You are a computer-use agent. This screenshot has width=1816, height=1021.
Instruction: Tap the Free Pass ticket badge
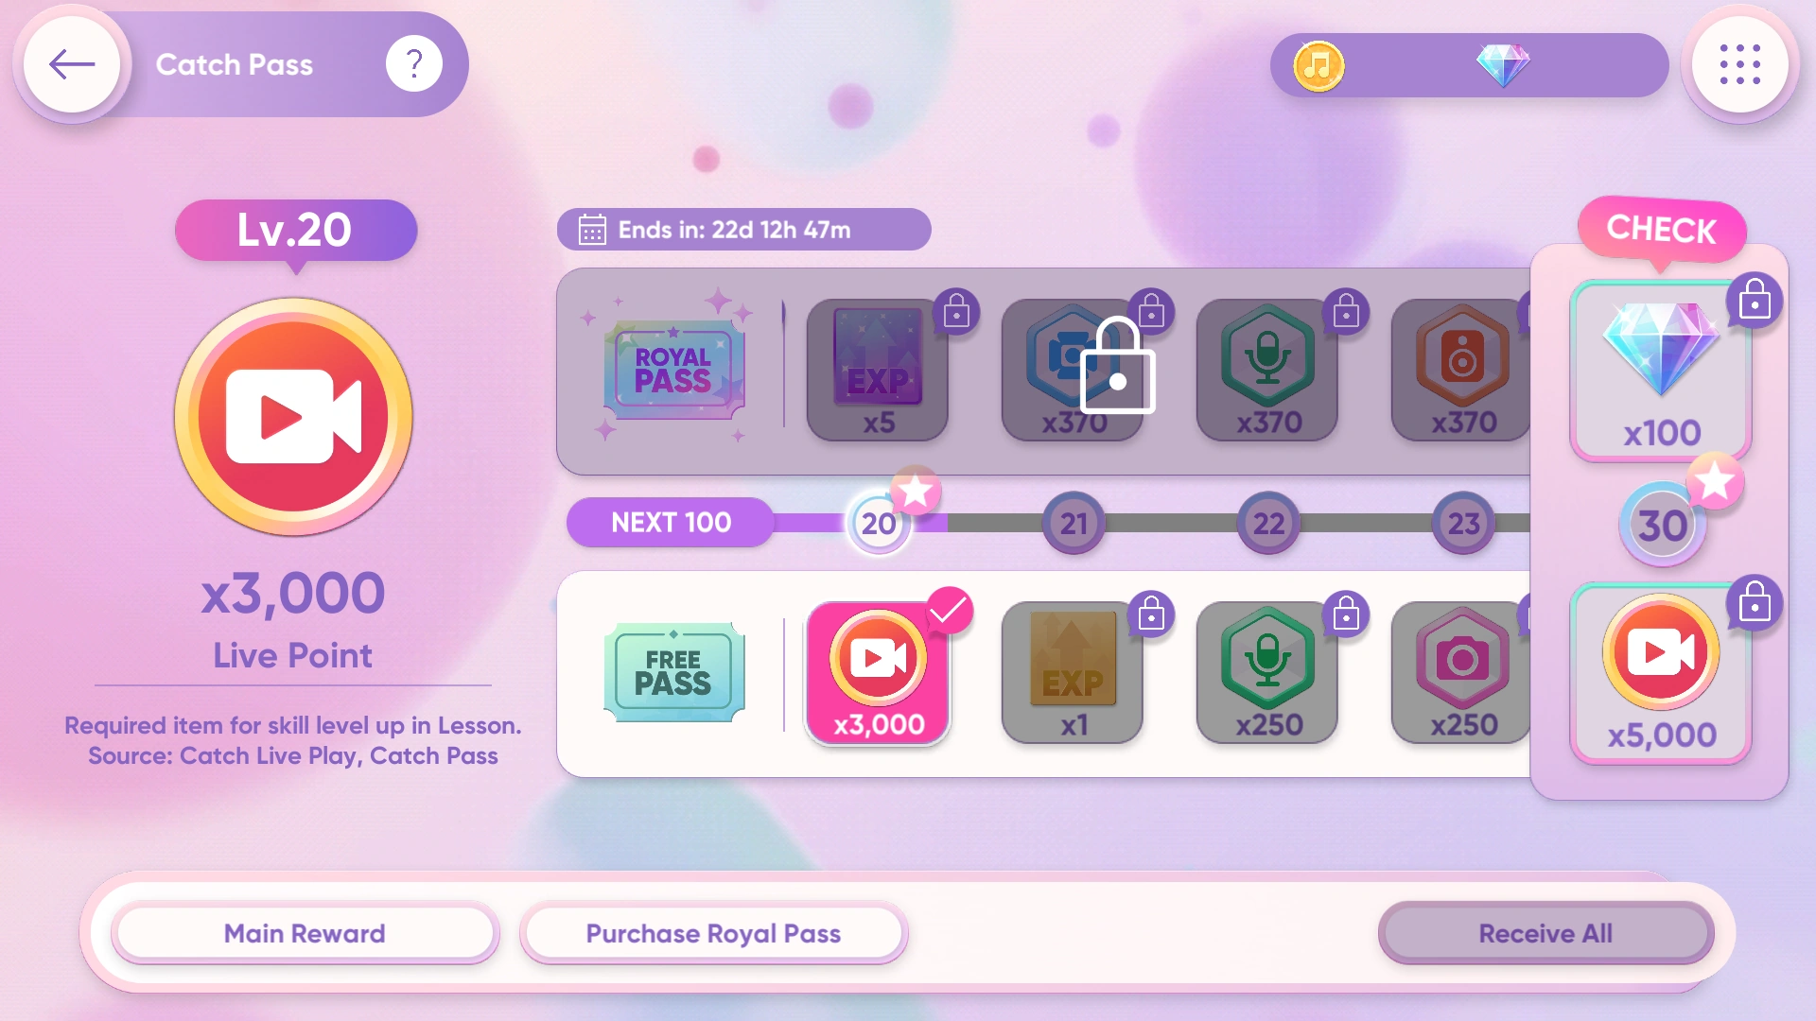[673, 672]
